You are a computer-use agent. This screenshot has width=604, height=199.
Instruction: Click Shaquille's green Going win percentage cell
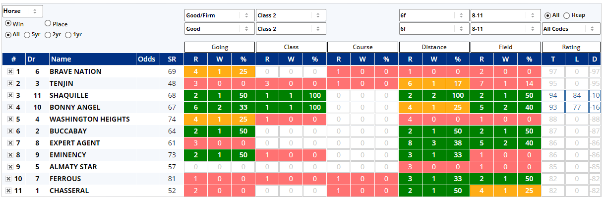(243, 95)
